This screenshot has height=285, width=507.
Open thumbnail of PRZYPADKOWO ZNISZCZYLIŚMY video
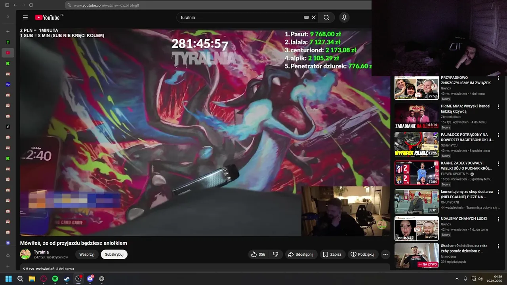pyautogui.click(x=416, y=87)
